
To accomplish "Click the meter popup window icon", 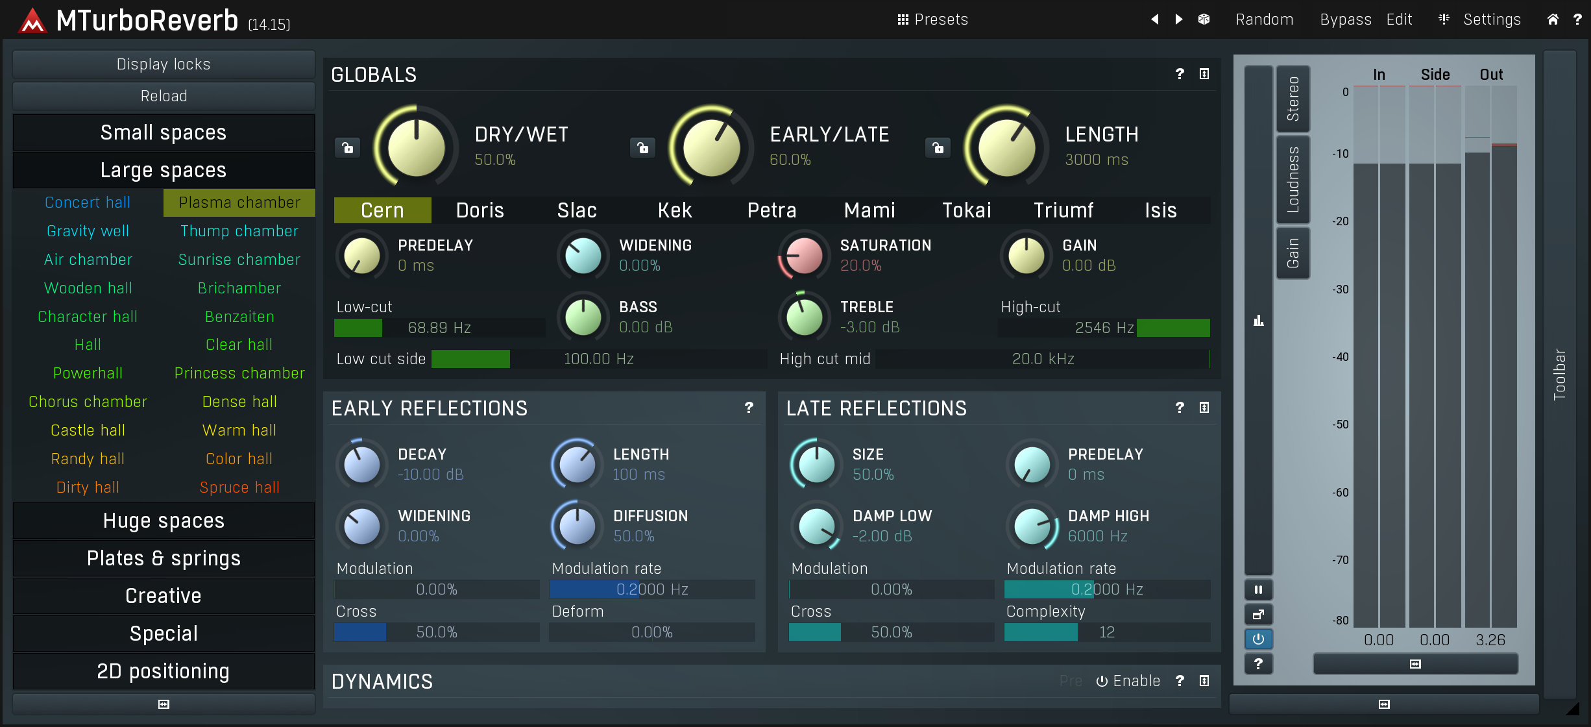I will (x=1258, y=615).
